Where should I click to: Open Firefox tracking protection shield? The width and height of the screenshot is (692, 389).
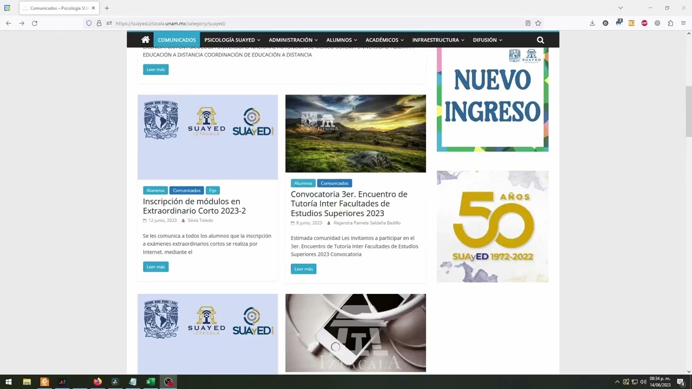[x=89, y=23]
